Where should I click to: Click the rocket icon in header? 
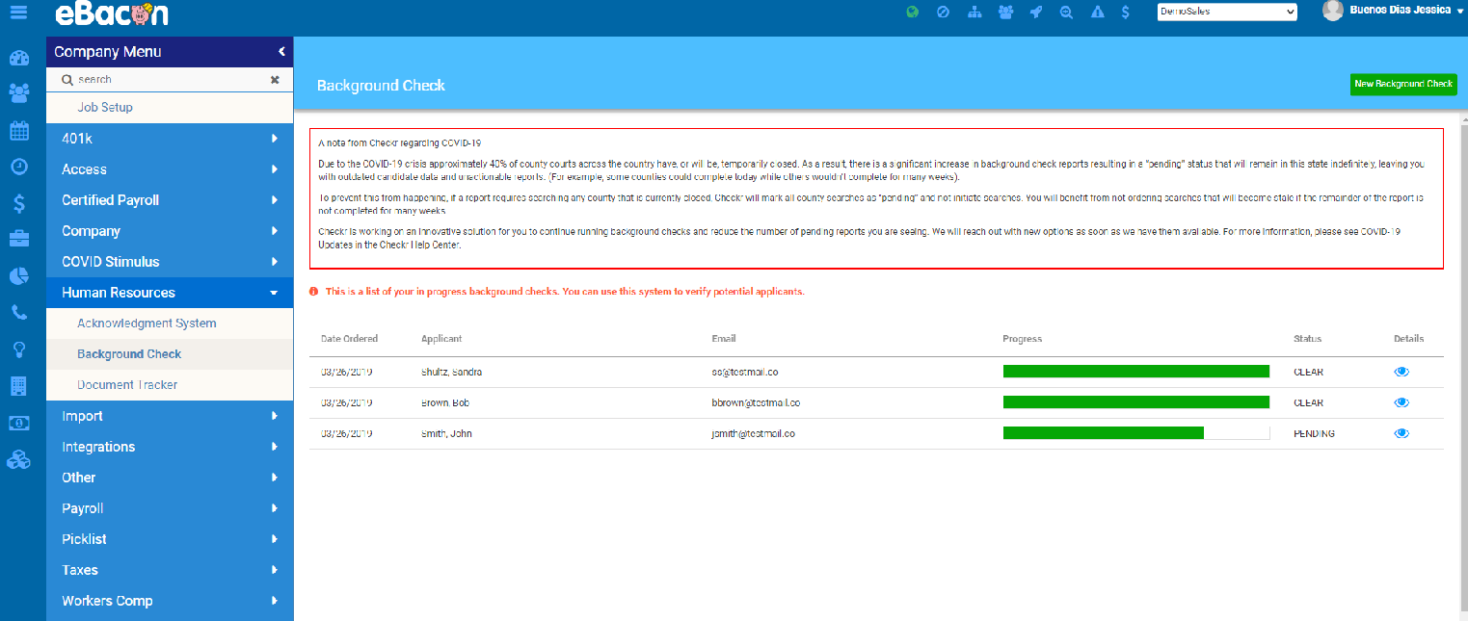(x=1035, y=12)
